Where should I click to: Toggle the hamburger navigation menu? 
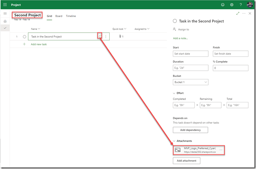[5, 13]
